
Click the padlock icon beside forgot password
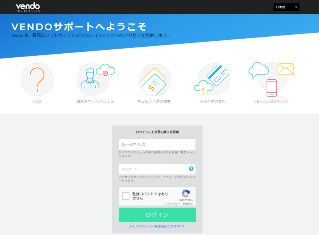(x=132, y=226)
